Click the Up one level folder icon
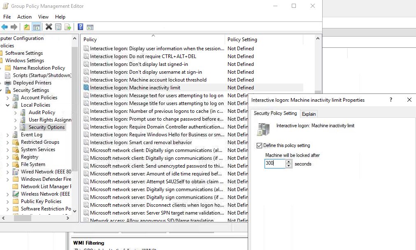 27,27
